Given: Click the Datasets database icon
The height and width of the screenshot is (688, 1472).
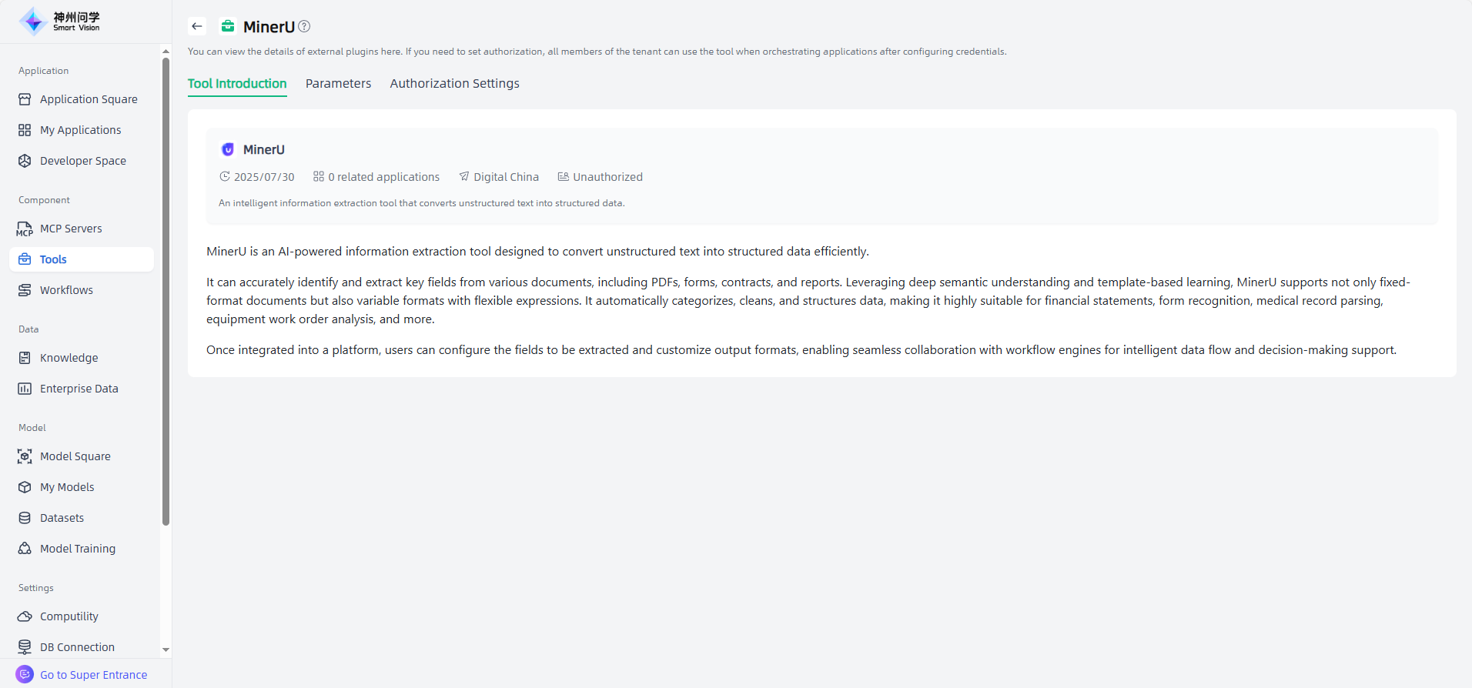Looking at the screenshot, I should pos(25,518).
